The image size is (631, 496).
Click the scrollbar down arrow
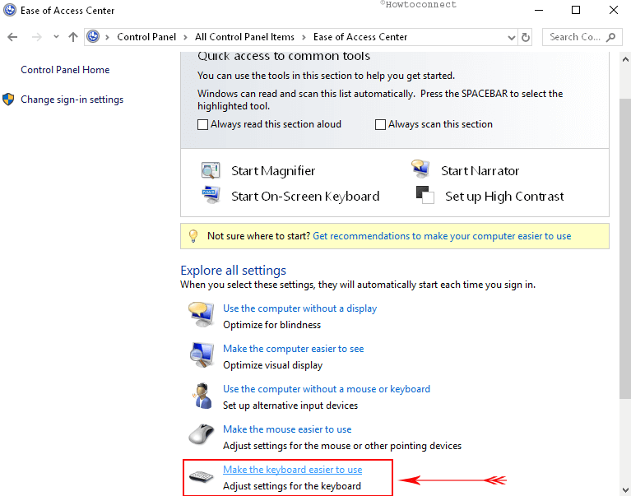point(625,489)
